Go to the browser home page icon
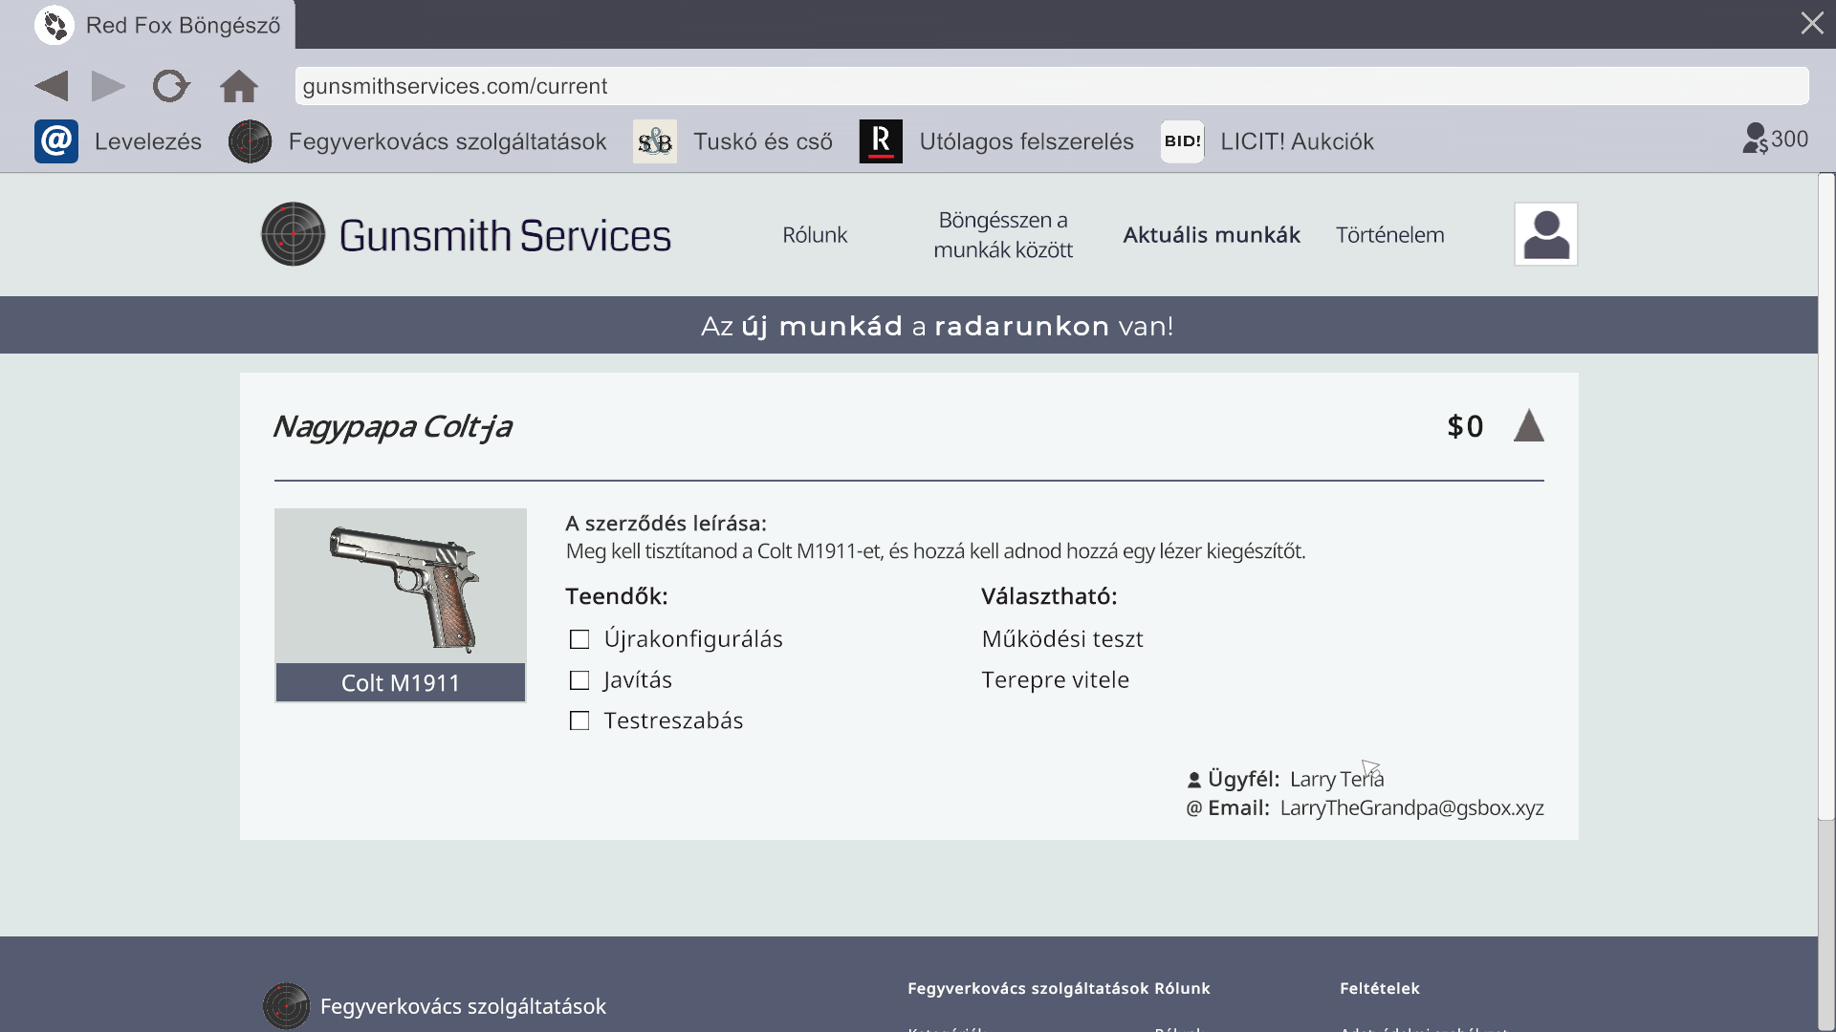The image size is (1836, 1032). 238,86
